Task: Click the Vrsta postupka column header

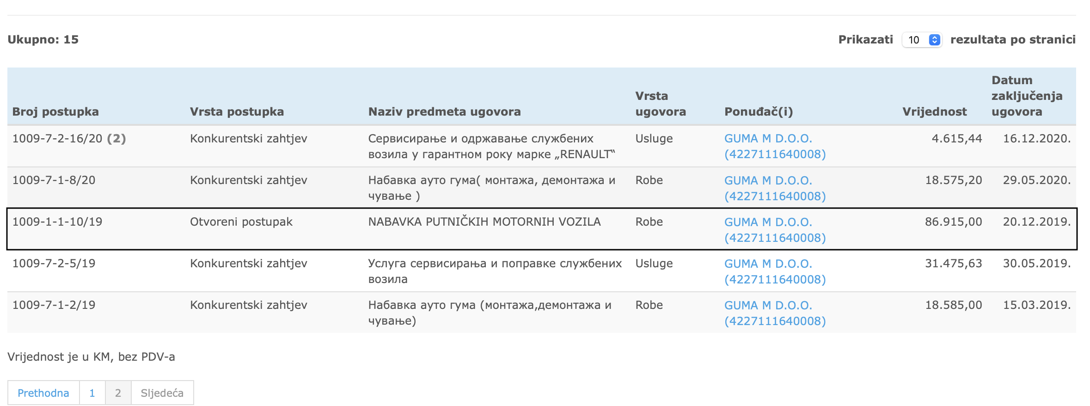Action: [x=237, y=111]
